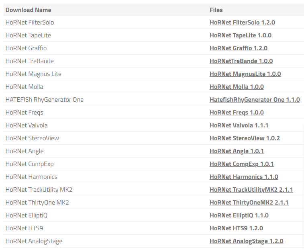Open the HoRNet Harmonics 1.1.0 link
The width and height of the screenshot is (304, 250).
coord(244,177)
